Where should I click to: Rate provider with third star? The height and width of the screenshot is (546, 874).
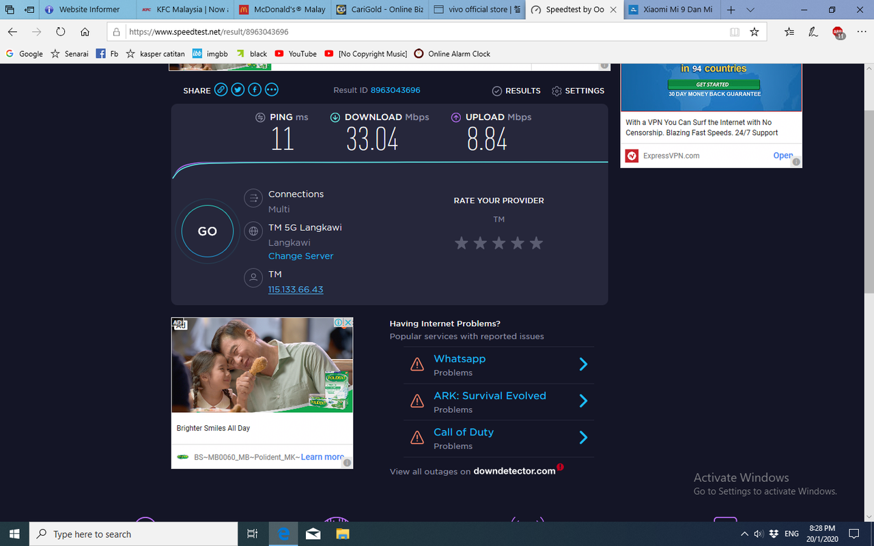(499, 243)
